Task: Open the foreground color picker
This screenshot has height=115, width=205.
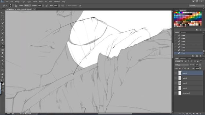Action: coord(2,82)
